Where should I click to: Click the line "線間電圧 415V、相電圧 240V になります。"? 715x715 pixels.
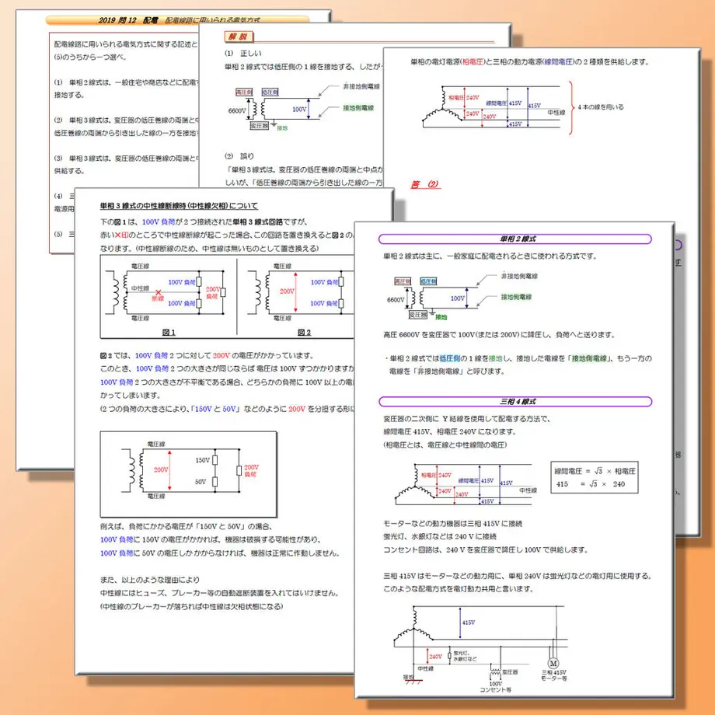tap(450, 431)
